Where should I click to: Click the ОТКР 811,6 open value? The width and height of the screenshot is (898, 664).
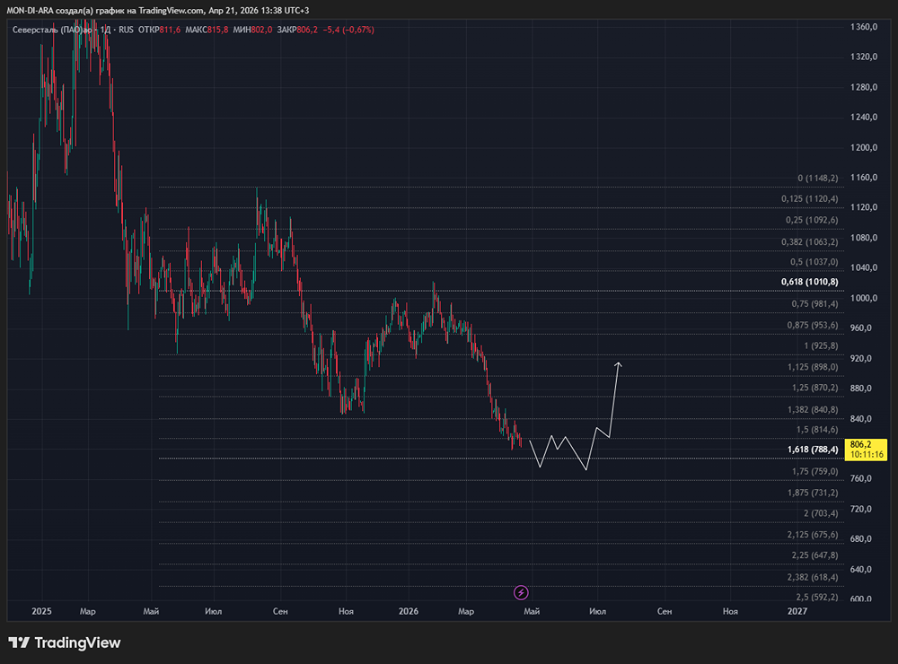pos(159,30)
